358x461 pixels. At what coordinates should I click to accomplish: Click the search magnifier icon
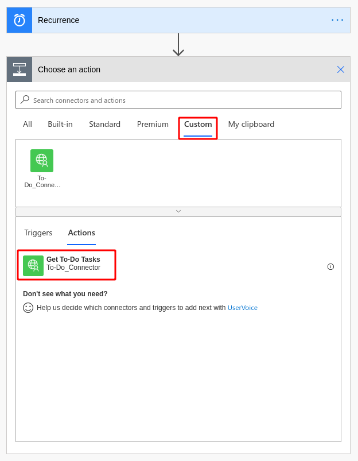click(25, 100)
